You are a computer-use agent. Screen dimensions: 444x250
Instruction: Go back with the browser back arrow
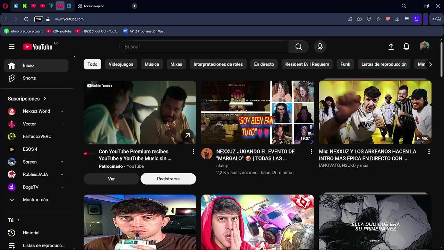coord(6,19)
